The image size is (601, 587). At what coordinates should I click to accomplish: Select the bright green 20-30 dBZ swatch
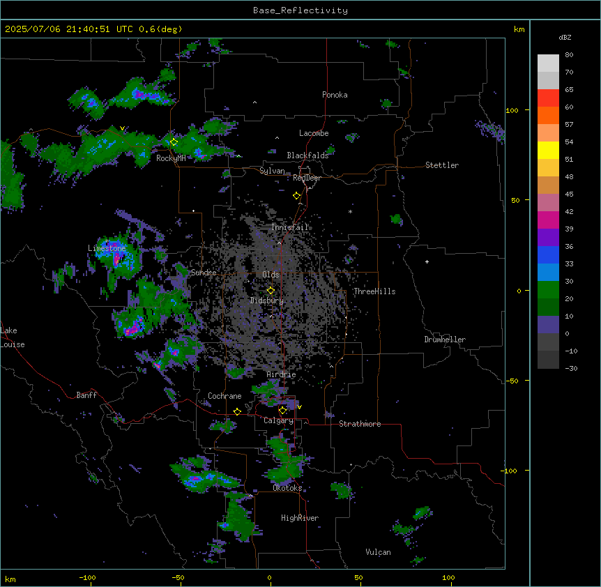tap(548, 290)
